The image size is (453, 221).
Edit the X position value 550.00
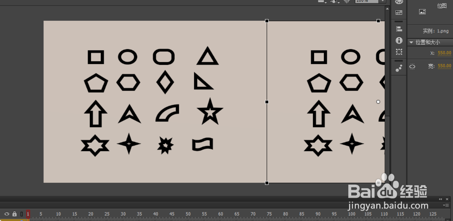tap(444, 53)
